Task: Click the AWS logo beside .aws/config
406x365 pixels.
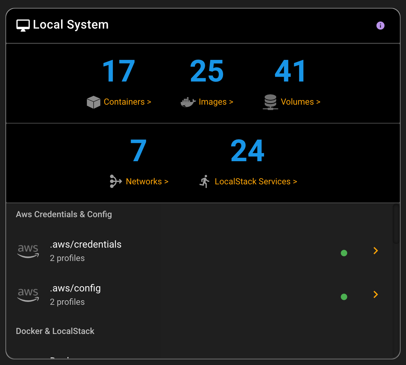Action: [28, 295]
